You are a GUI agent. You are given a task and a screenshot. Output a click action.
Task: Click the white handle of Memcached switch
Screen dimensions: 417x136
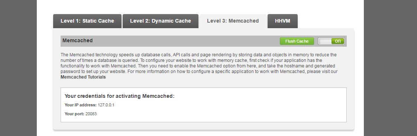[x=325, y=41]
